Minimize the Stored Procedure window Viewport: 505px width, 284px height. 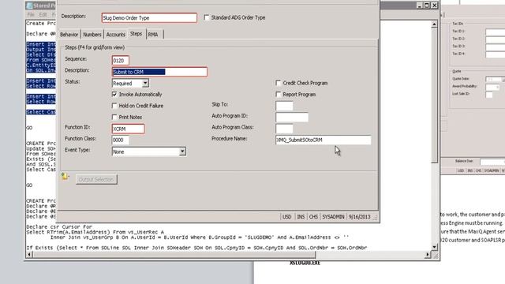(x=419, y=6)
